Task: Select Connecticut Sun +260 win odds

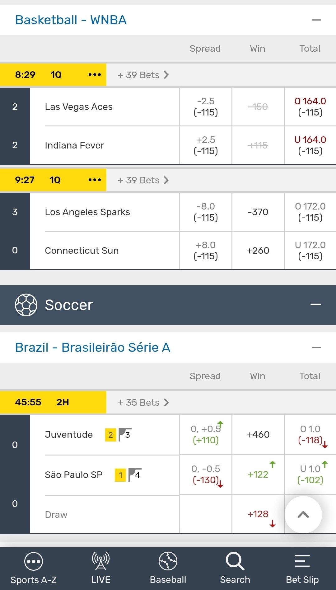Action: click(x=258, y=251)
